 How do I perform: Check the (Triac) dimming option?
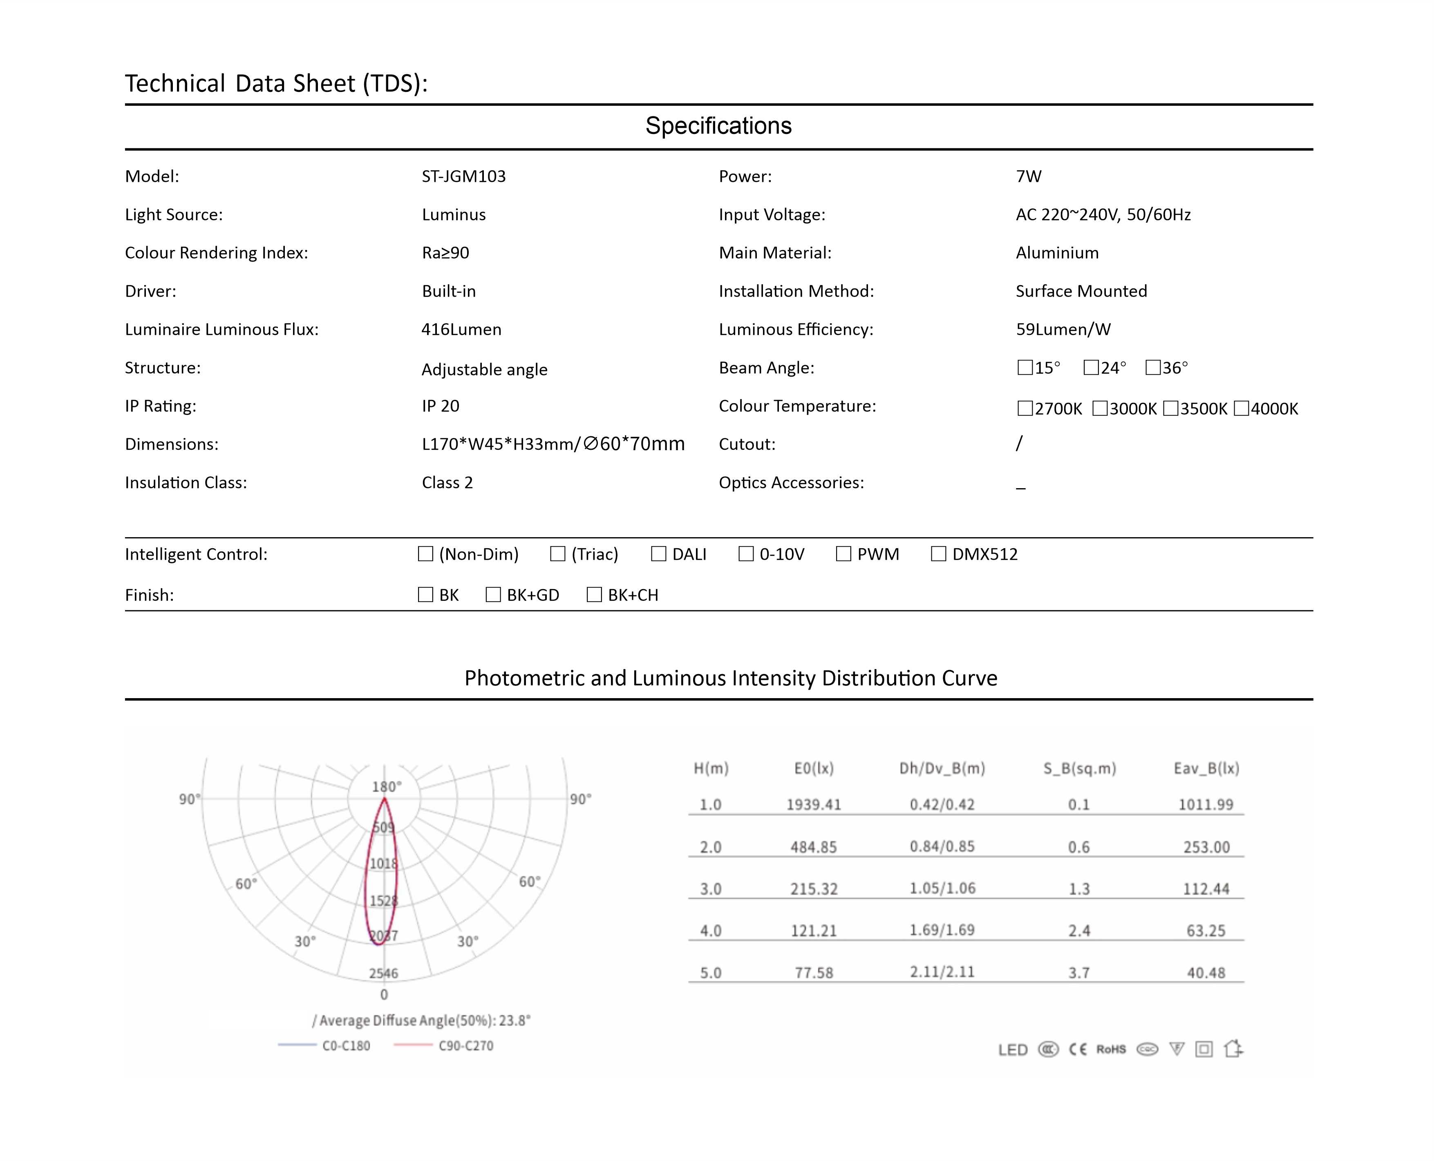click(x=558, y=554)
